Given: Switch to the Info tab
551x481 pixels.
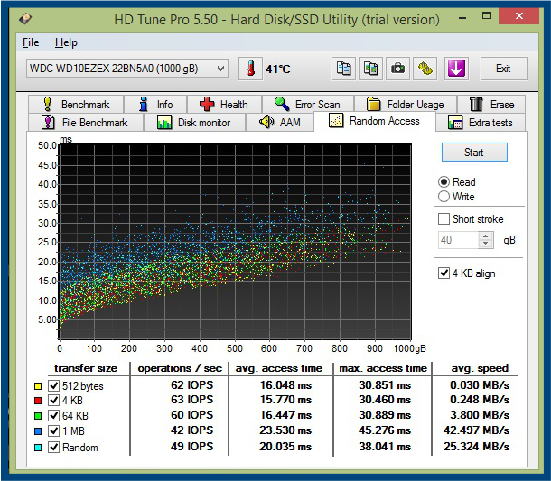Looking at the screenshot, I should click(155, 105).
